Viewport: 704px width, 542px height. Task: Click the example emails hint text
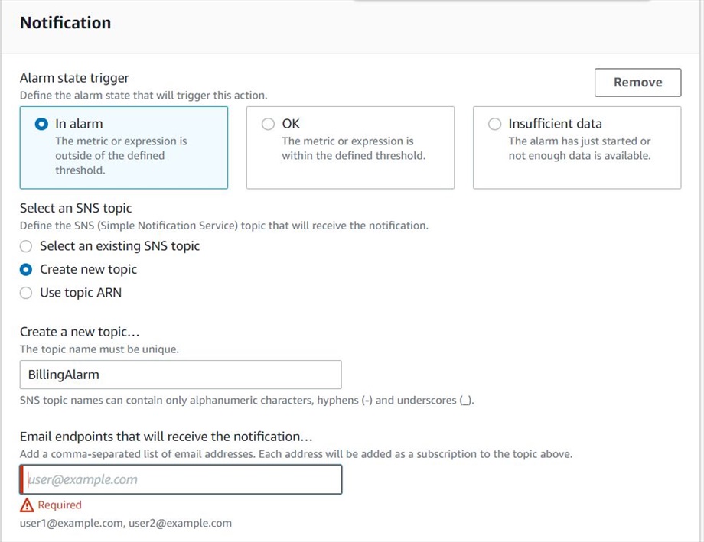[x=125, y=523]
